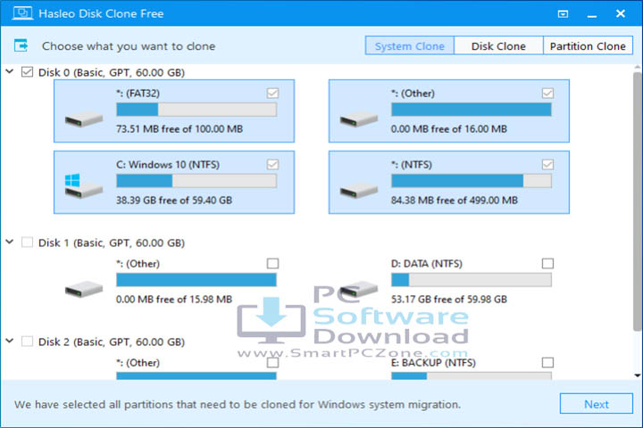
Task: Select the Disk 1 Other partition drive icon
Action: click(84, 289)
